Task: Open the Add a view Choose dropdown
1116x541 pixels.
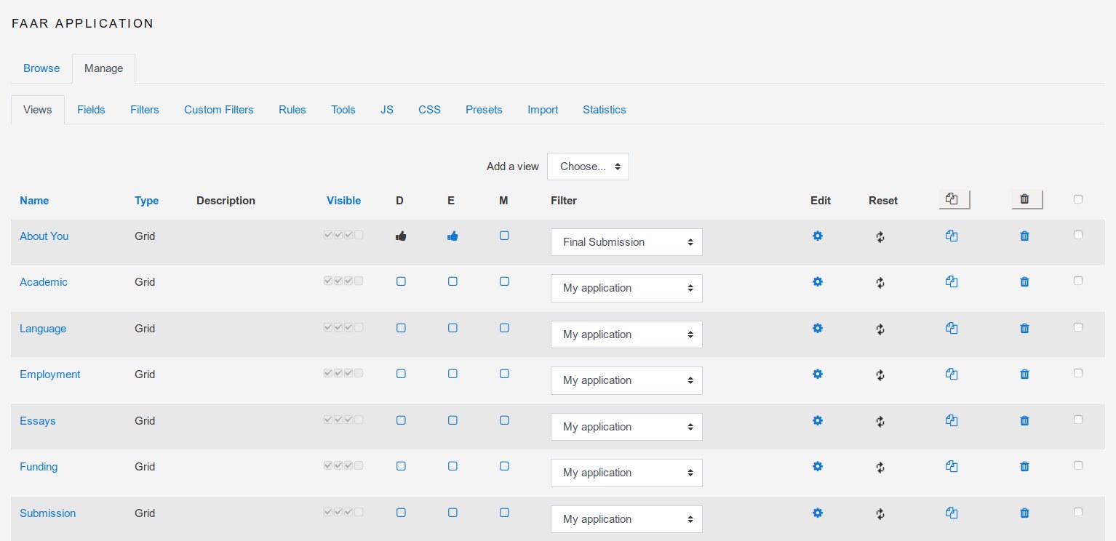Action: pos(588,167)
